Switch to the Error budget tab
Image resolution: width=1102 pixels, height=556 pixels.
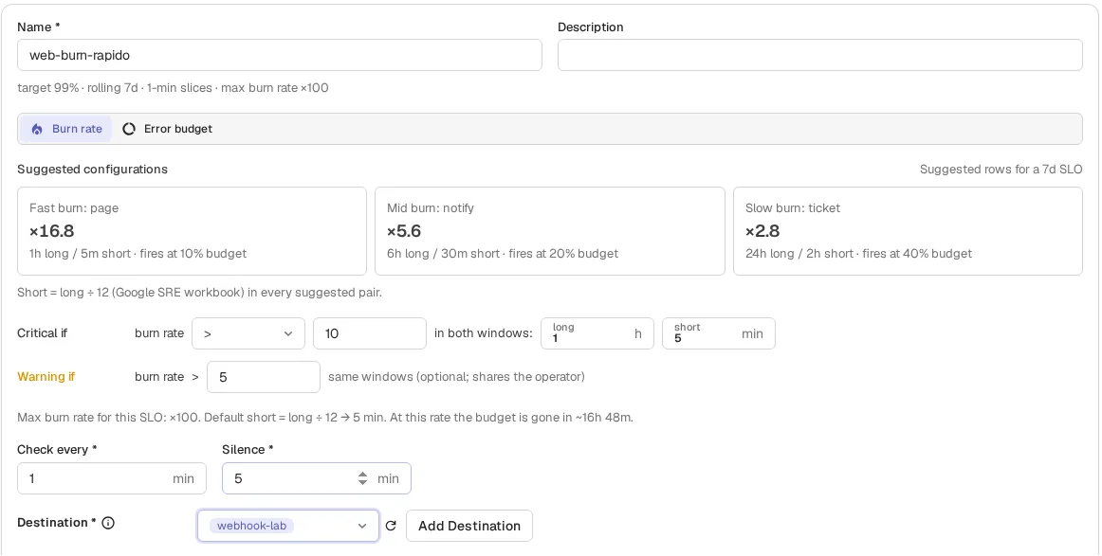[x=167, y=129]
